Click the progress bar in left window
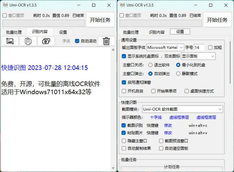 click(44, 24)
